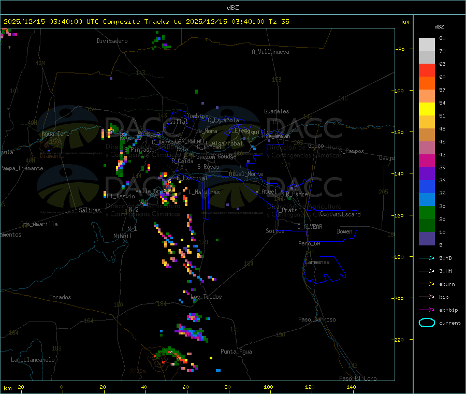Click the 'Divisadero' map label

(112, 41)
